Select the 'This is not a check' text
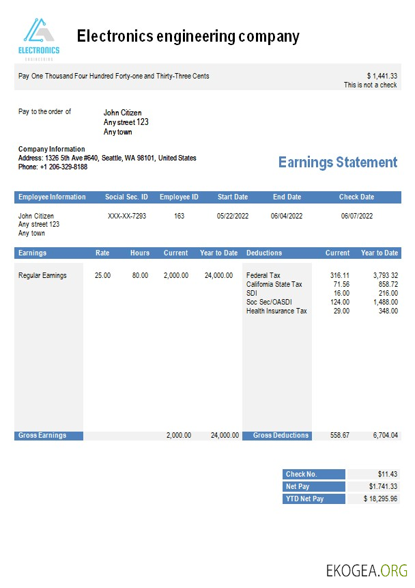The width and height of the screenshot is (415, 588). [370, 85]
